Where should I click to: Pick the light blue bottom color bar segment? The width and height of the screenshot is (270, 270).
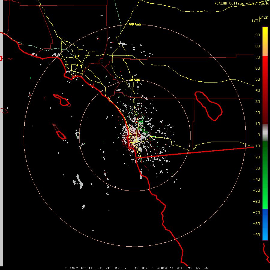point(265,234)
